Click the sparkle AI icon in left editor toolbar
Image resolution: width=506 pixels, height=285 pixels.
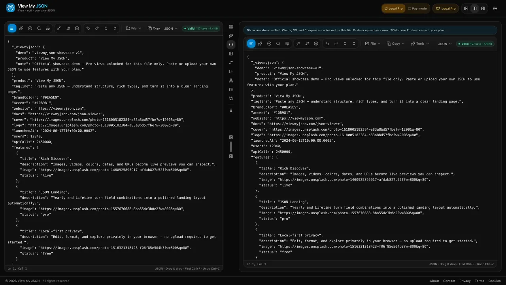[x=21, y=28]
